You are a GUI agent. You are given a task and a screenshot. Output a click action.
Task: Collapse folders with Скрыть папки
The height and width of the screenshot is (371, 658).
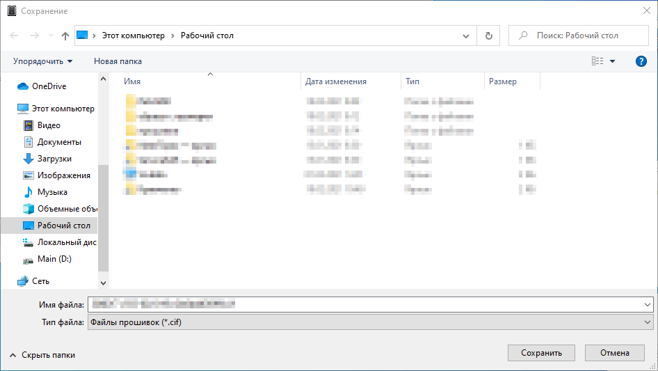(x=42, y=355)
